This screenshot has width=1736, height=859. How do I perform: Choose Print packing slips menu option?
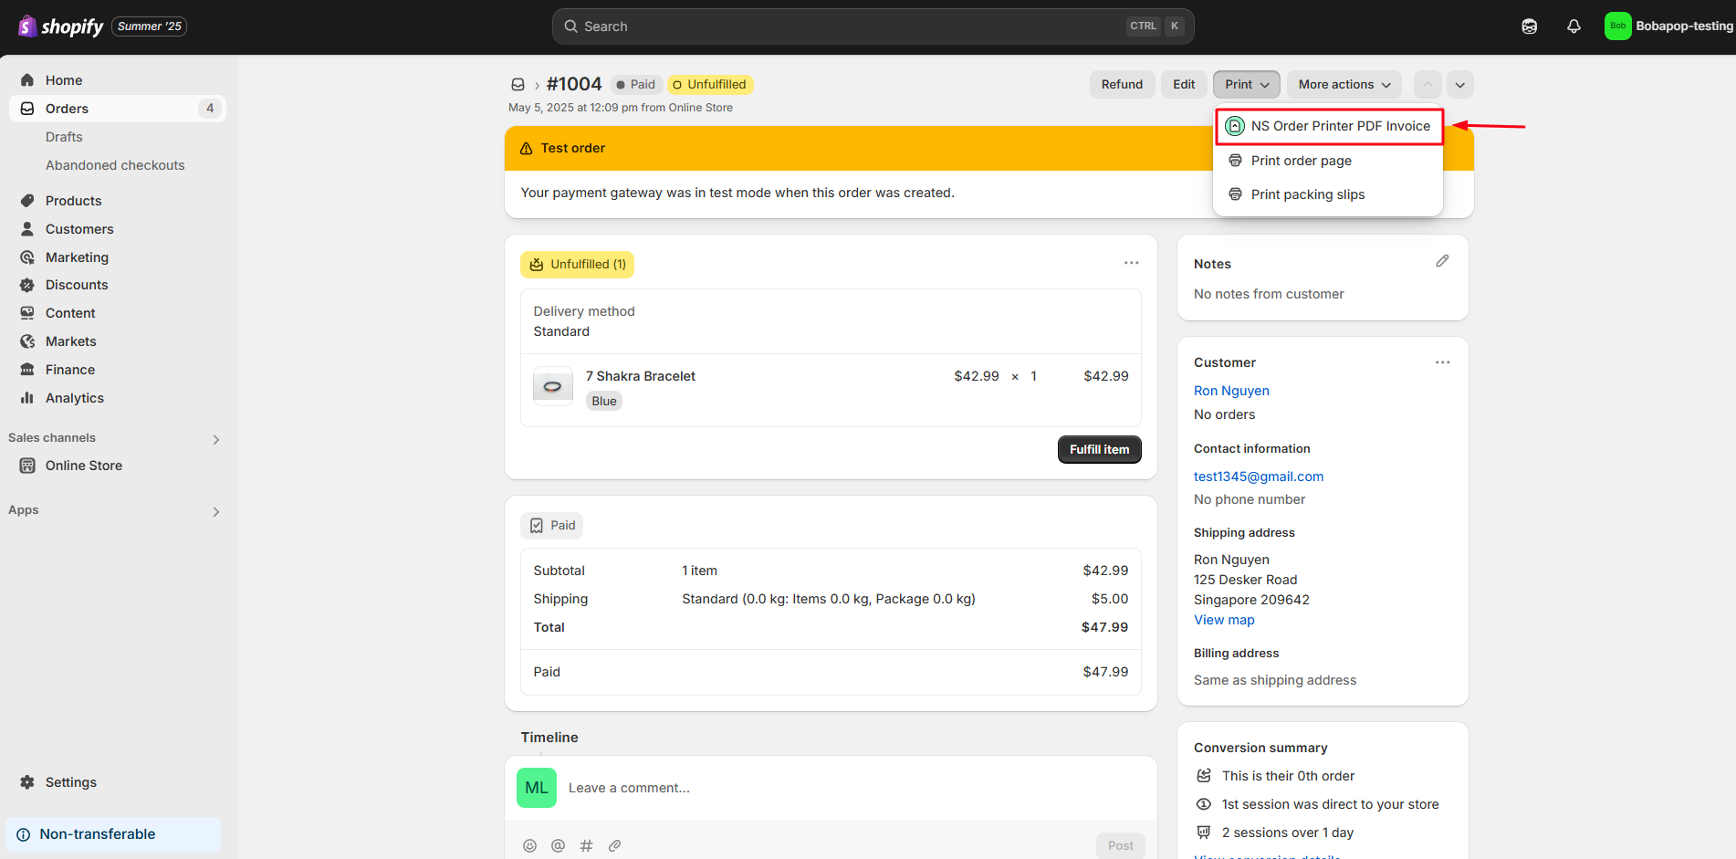tap(1307, 194)
